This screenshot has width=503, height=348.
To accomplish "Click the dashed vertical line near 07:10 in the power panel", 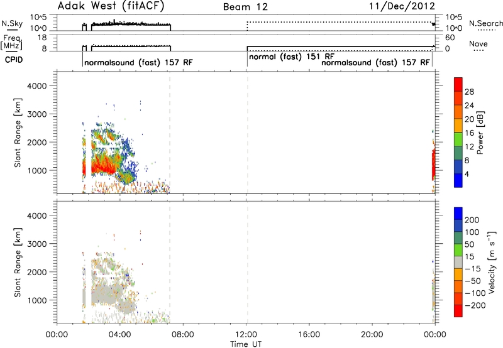I will click(x=170, y=132).
